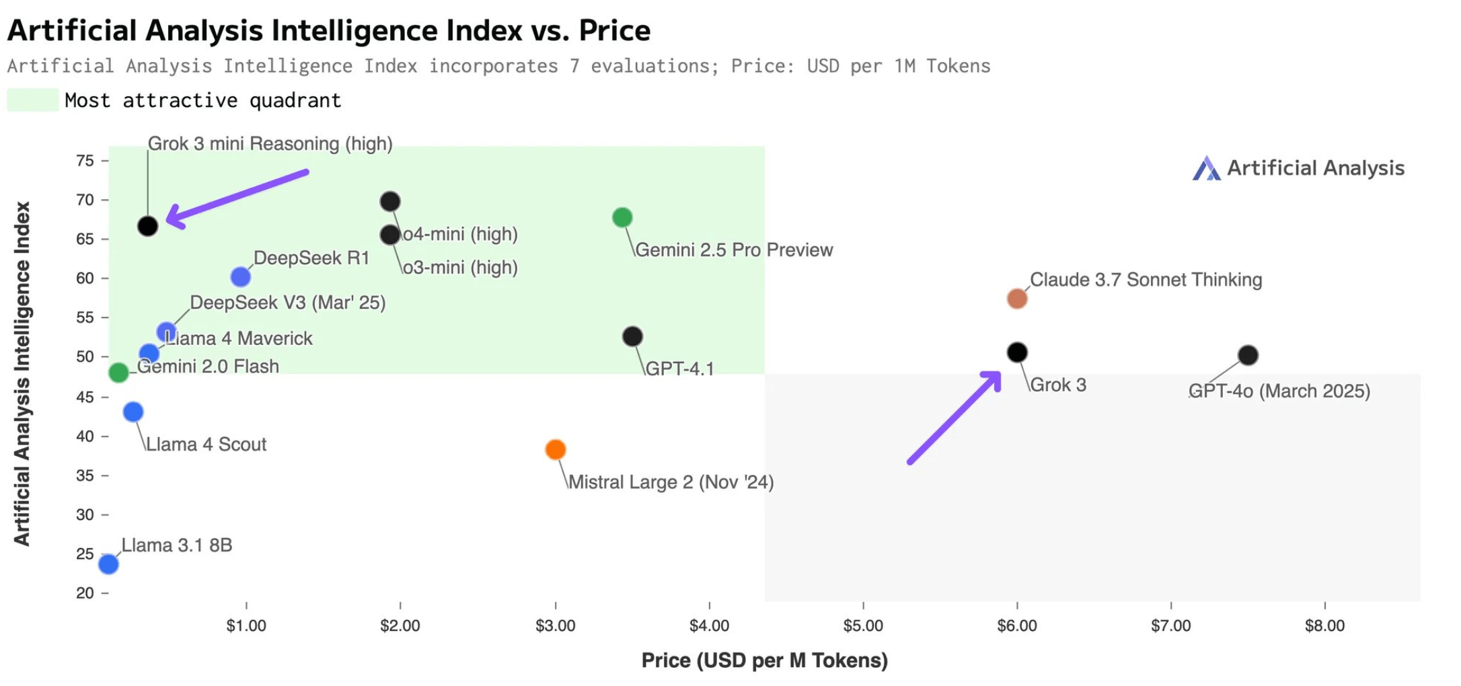The height and width of the screenshot is (686, 1461).
Task: Click the o3-mini (high) data point
Action: (390, 235)
